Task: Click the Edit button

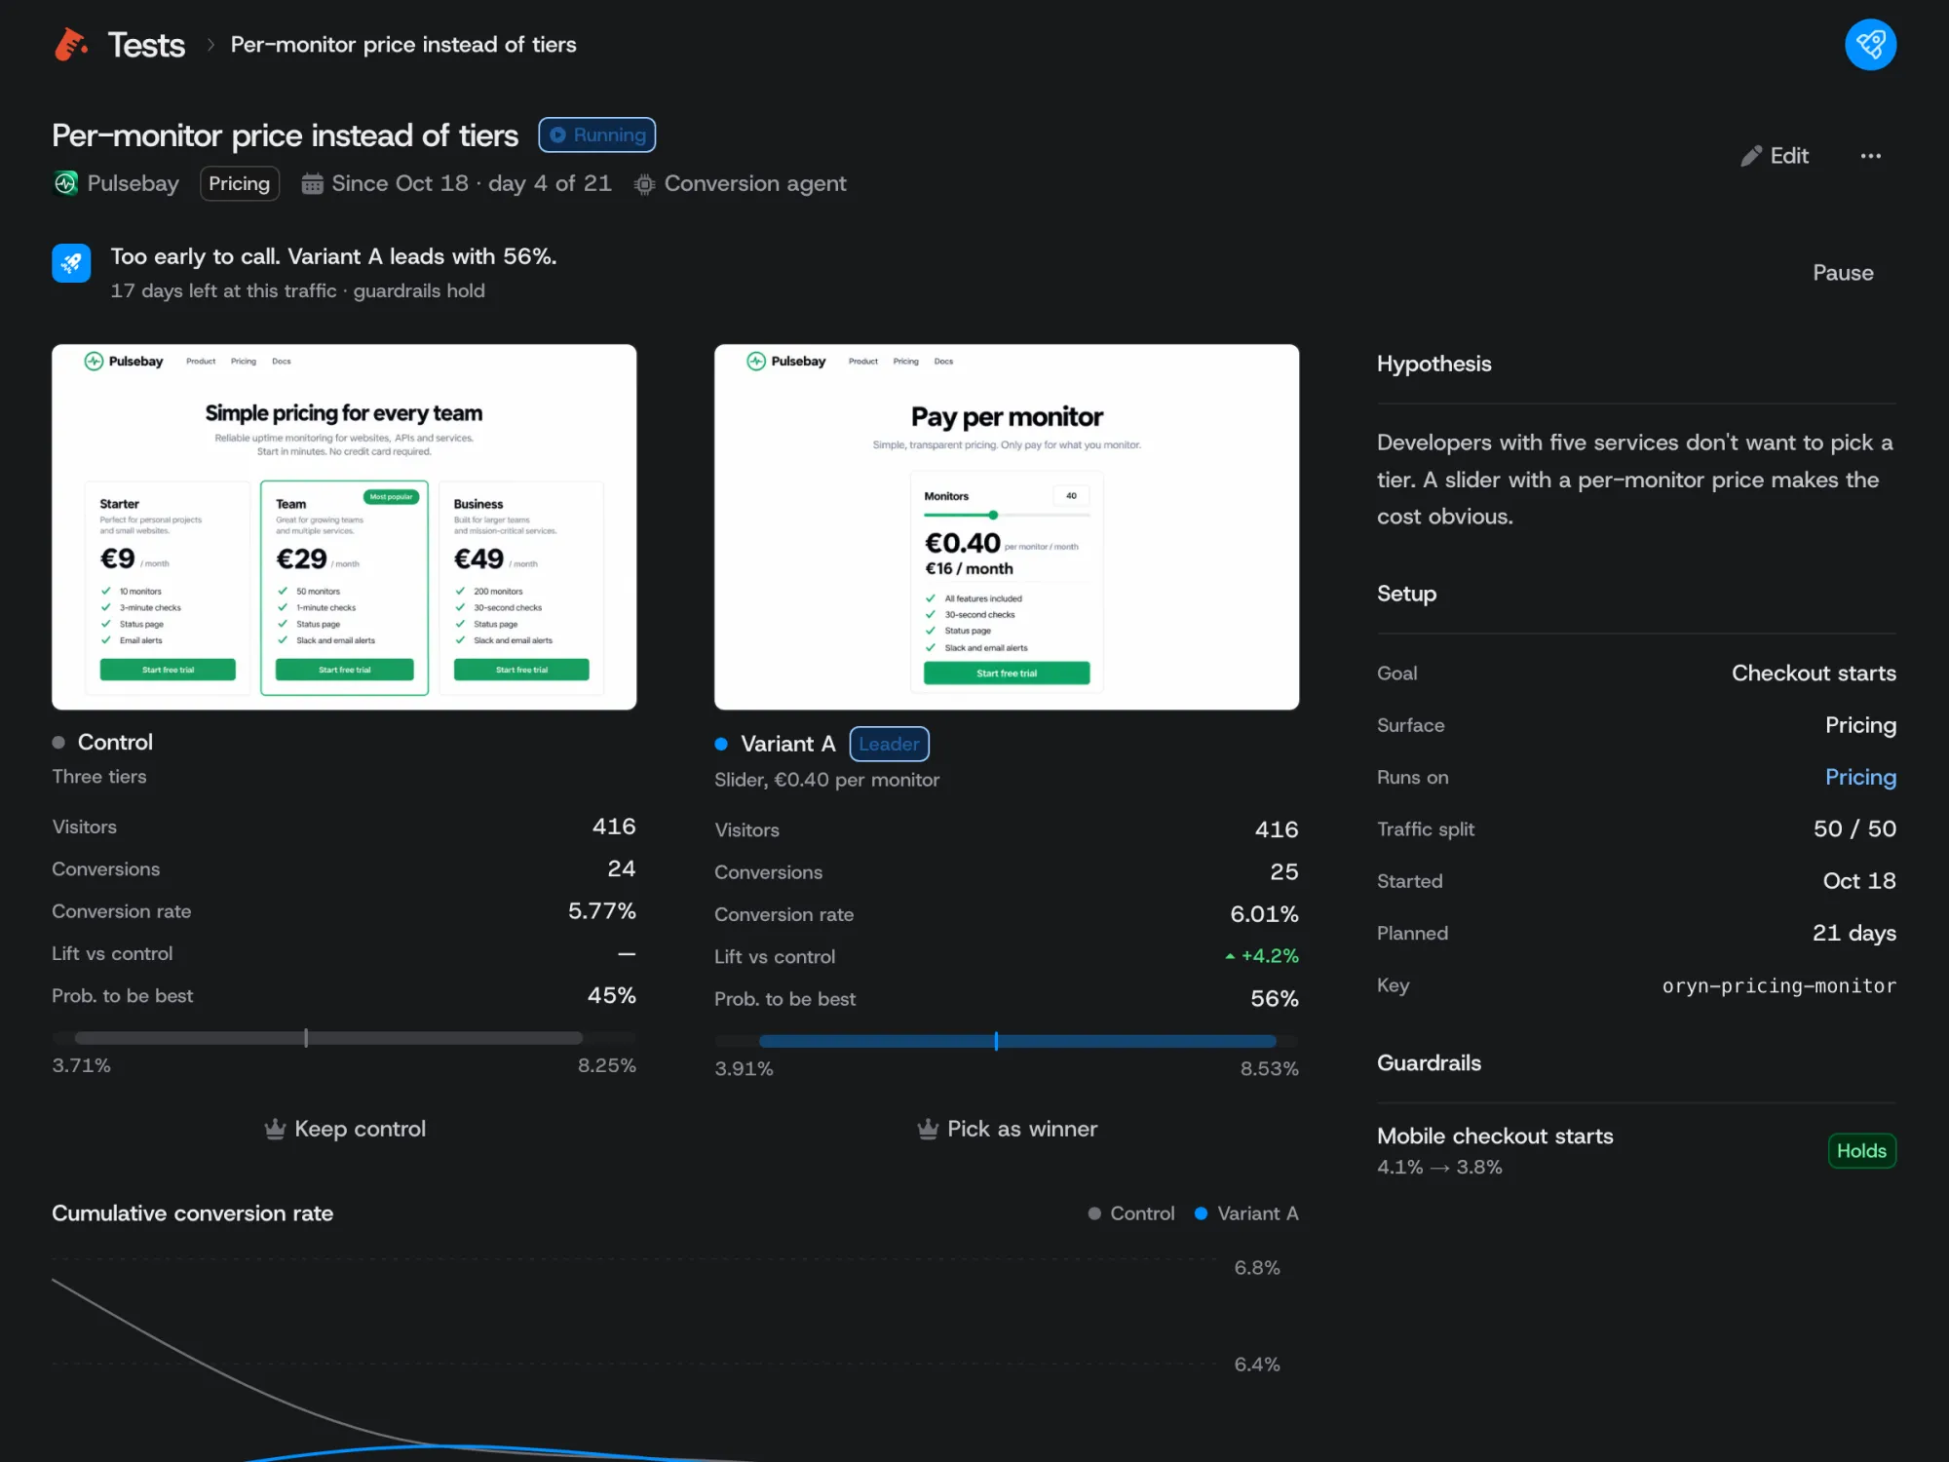Action: (x=1775, y=156)
